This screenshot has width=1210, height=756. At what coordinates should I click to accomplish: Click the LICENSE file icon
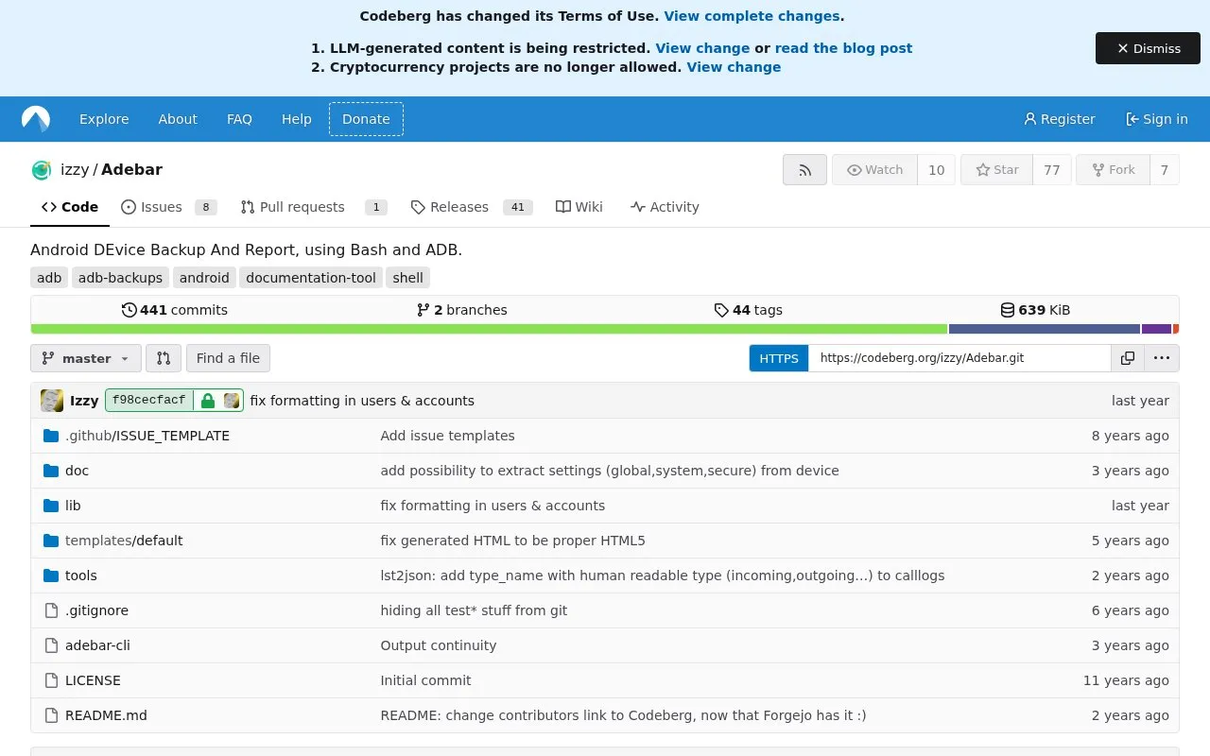(x=51, y=680)
